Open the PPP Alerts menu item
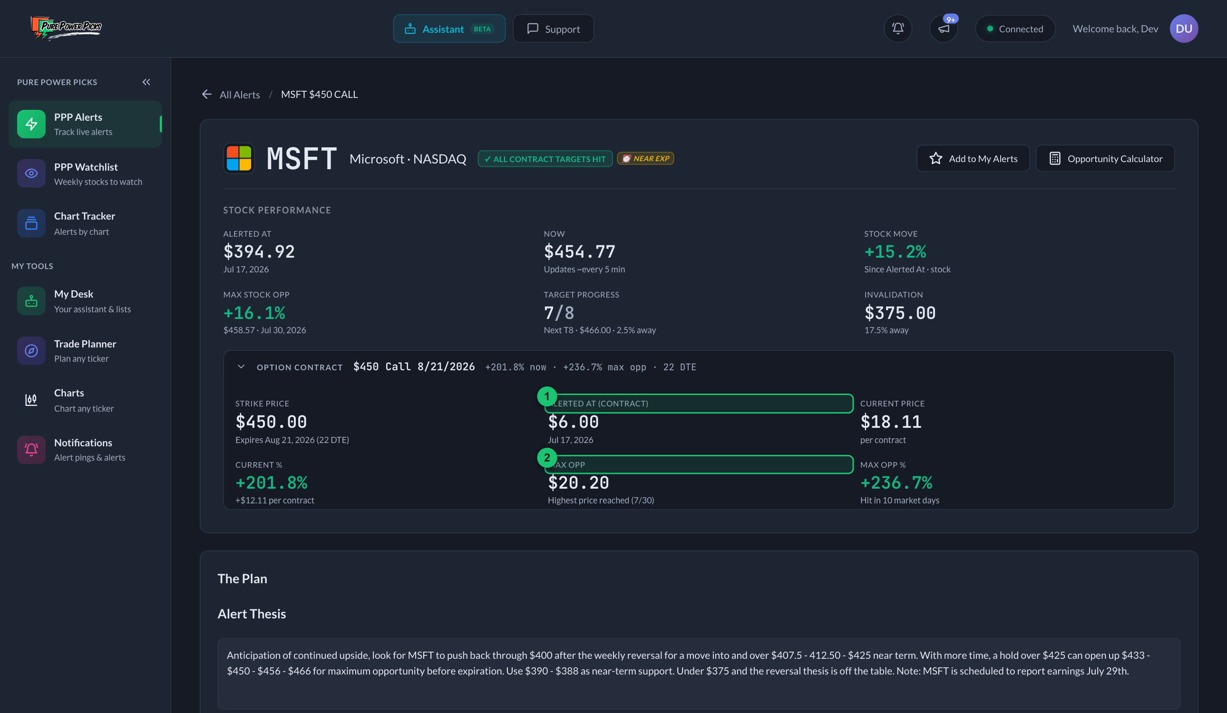This screenshot has height=713, width=1227. coord(85,124)
